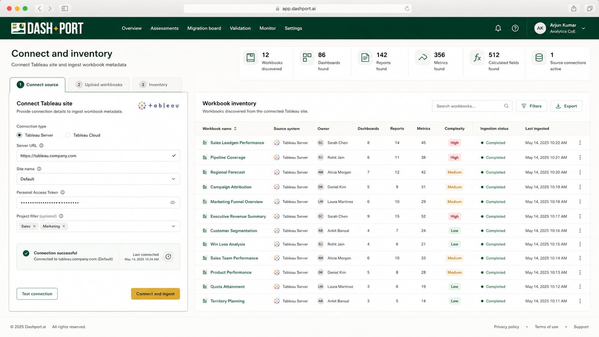Click the Dashport logo
The height and width of the screenshot is (337, 599).
[x=47, y=28]
